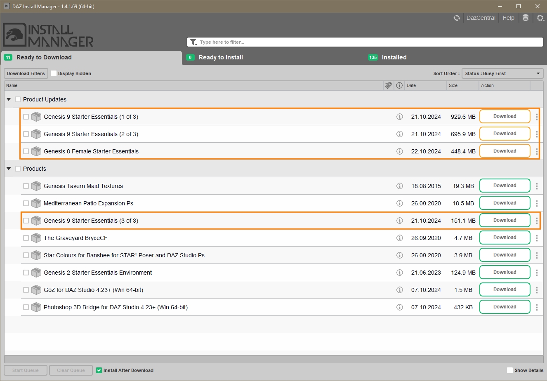Tick the checkbox for The Graveyard BryceCF

[26, 238]
